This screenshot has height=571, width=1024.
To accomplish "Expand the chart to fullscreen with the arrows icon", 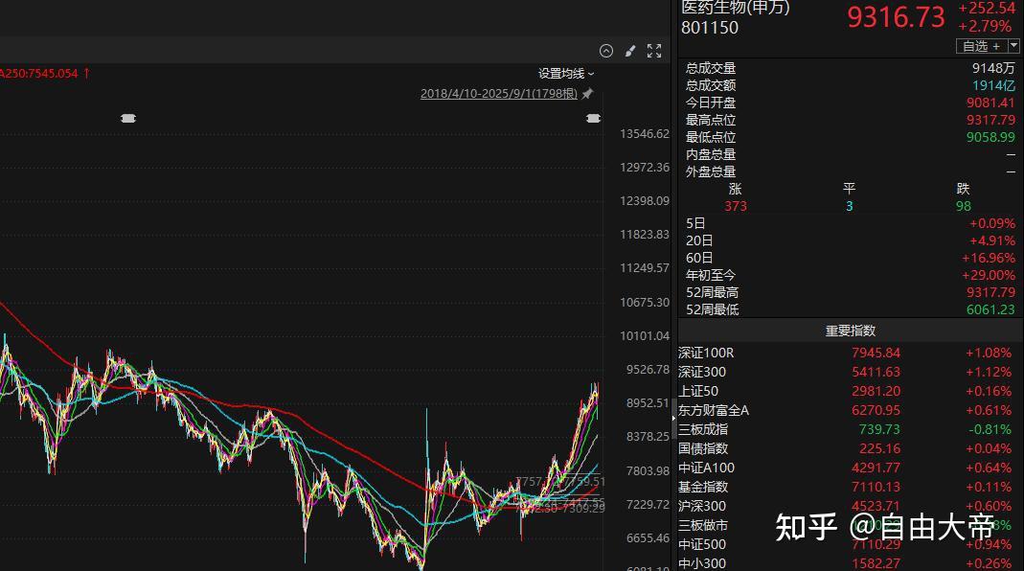I will coord(655,51).
